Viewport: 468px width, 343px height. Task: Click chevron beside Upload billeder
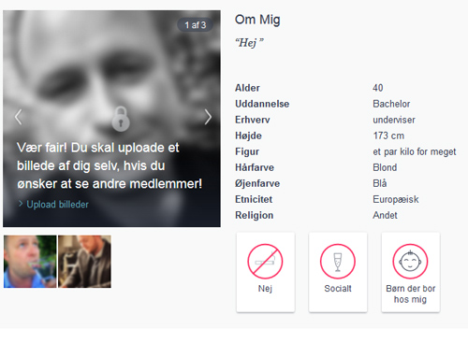[21, 204]
